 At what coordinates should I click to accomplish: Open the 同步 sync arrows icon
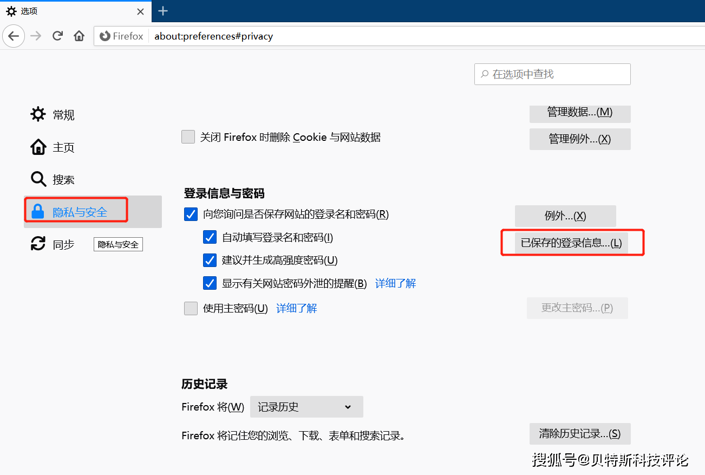point(38,244)
